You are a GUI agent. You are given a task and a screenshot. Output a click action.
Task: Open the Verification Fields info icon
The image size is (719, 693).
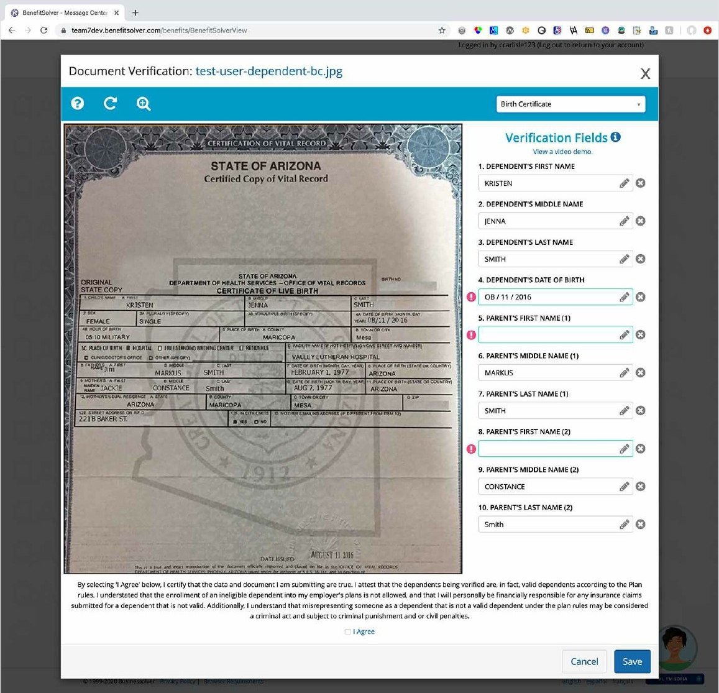click(x=616, y=137)
